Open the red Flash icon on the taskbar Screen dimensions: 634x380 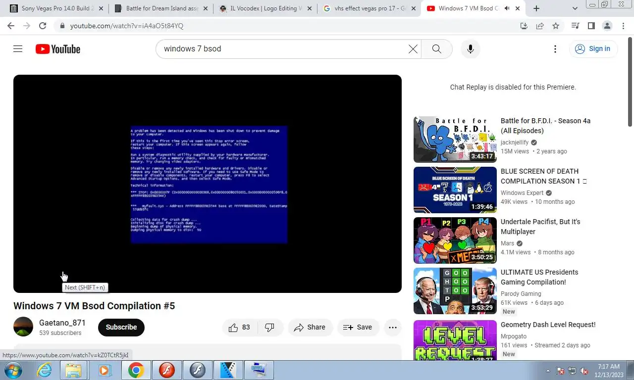pyautogui.click(x=167, y=370)
